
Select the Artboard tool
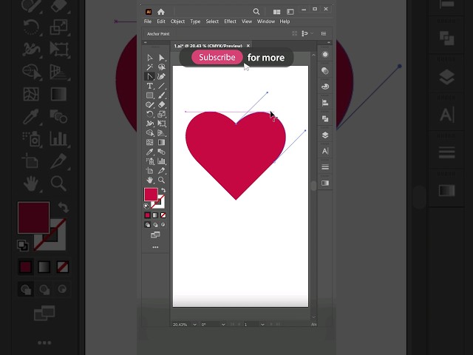[x=149, y=171]
